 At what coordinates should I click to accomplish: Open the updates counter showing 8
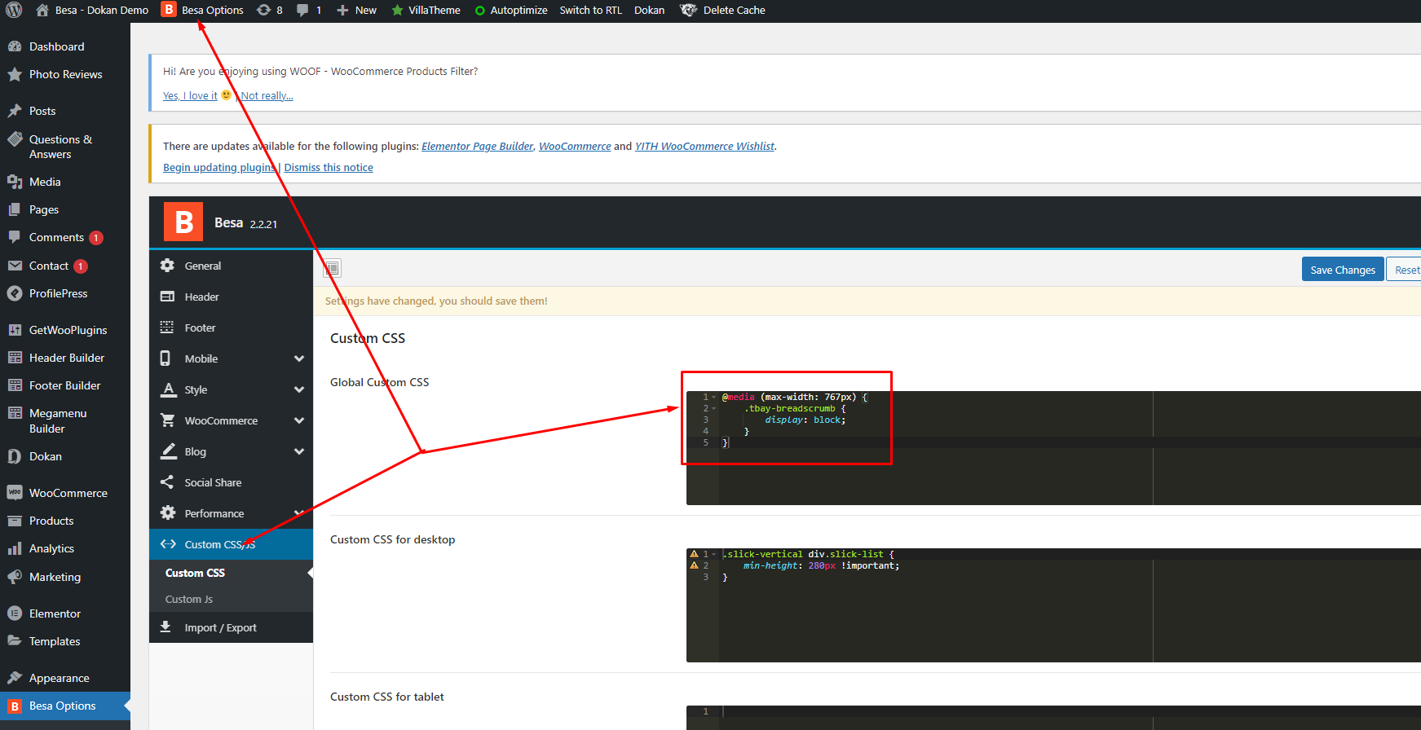270,10
